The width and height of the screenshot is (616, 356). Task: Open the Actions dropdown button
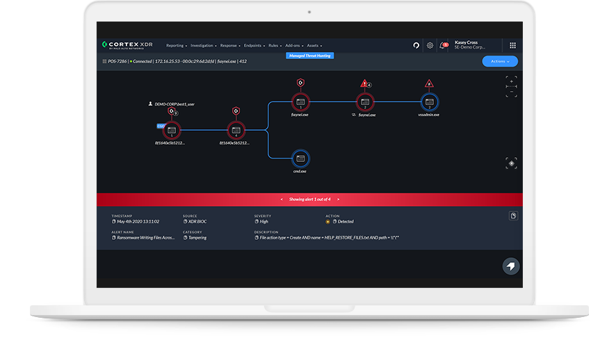499,61
